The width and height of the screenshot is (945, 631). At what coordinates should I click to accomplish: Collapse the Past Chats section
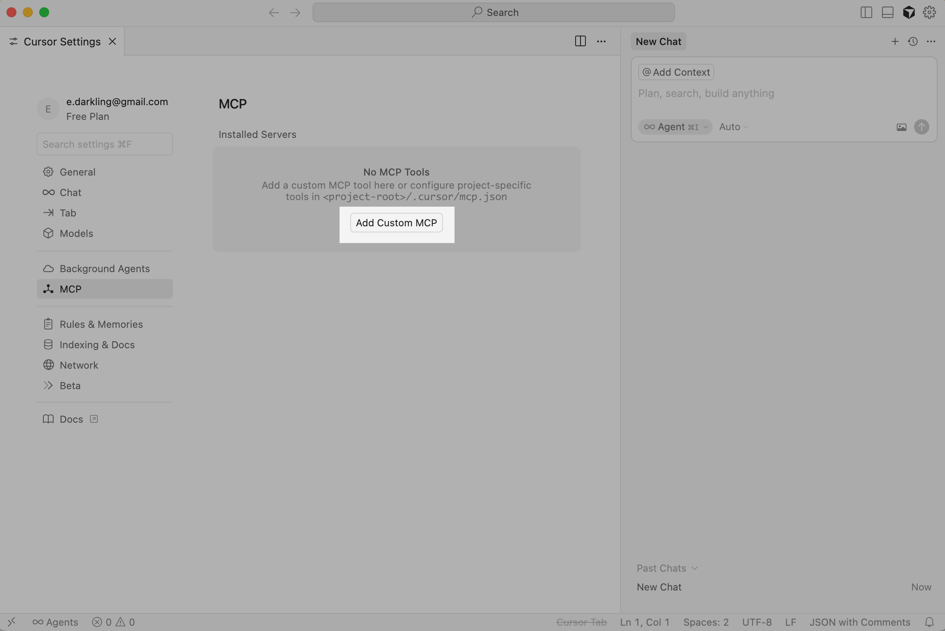[x=667, y=568]
